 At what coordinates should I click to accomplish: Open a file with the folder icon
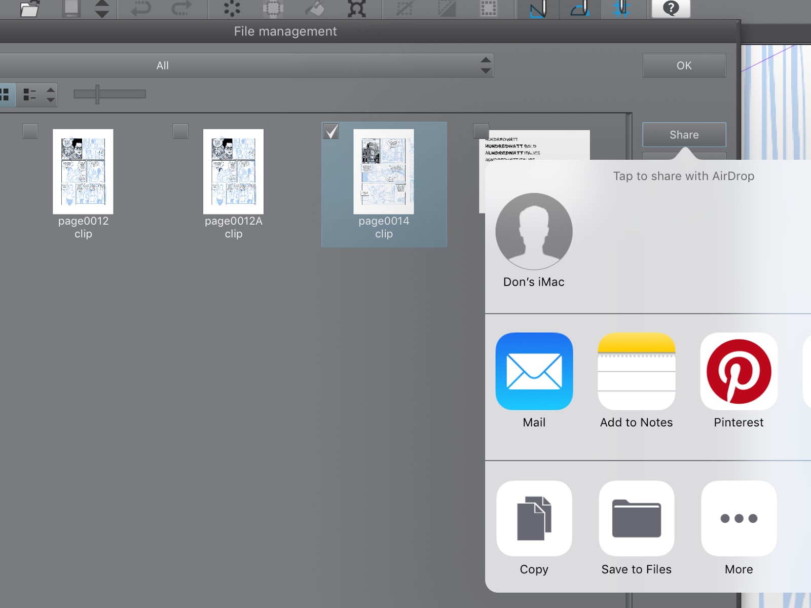(x=30, y=9)
